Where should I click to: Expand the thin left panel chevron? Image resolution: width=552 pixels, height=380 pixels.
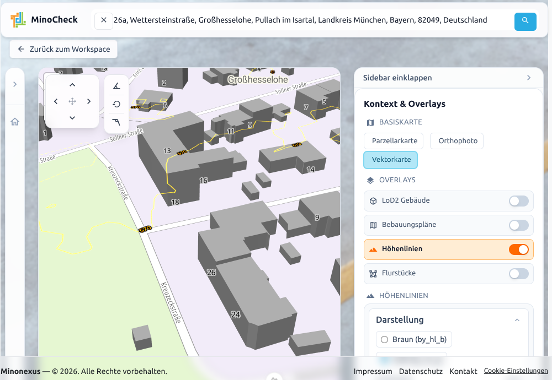pos(15,85)
